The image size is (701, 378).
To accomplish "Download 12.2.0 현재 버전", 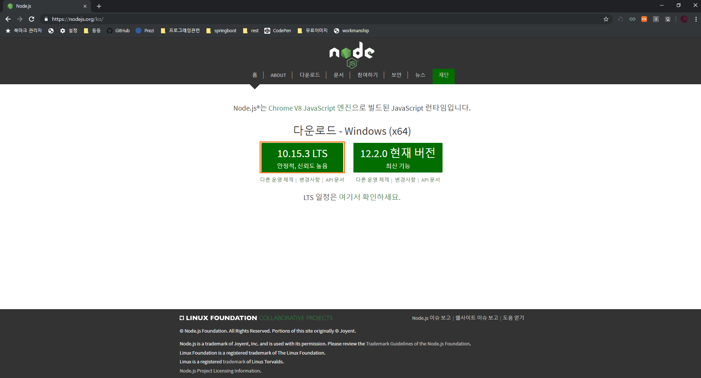I will coord(398,157).
